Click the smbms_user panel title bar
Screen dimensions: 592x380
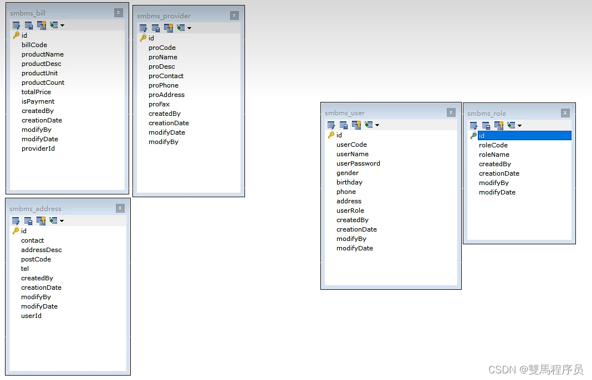[x=388, y=112]
